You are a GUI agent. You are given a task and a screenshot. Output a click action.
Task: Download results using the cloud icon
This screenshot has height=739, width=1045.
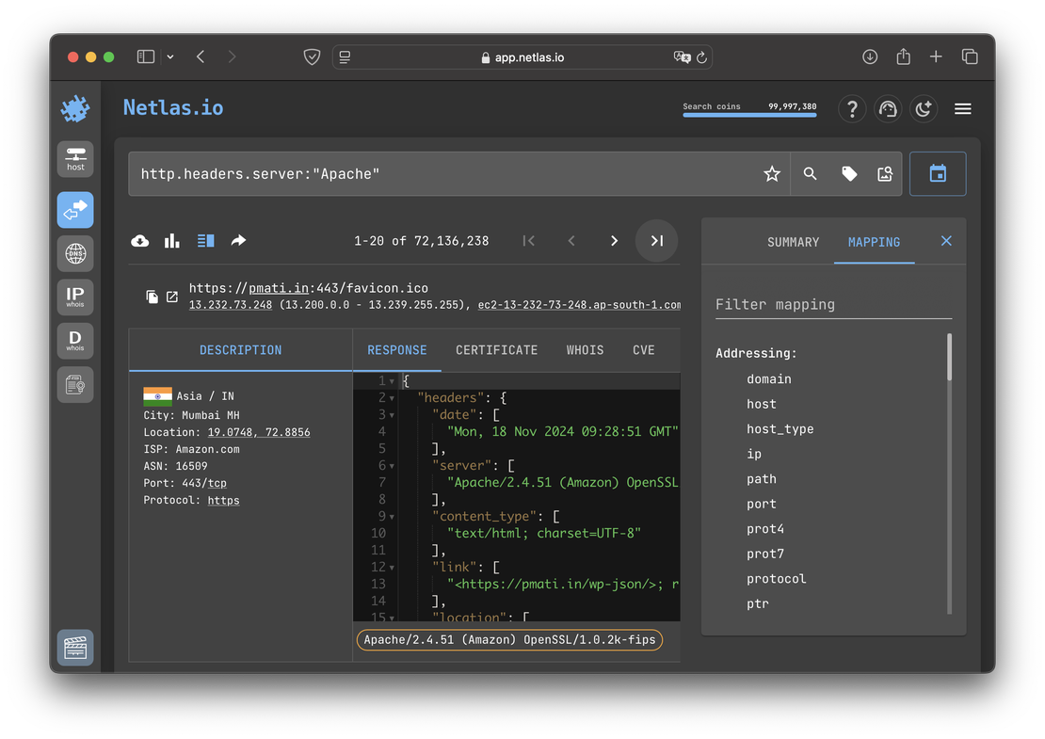(139, 240)
